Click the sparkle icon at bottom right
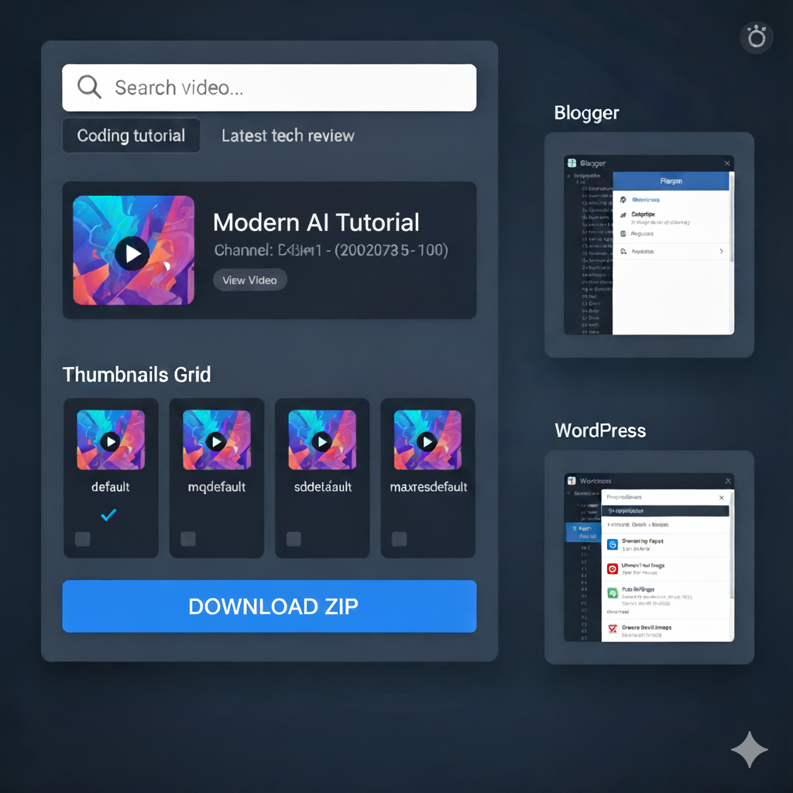This screenshot has width=793, height=793. (x=750, y=750)
